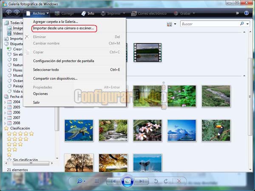Image resolution: width=255 pixels, height=191 pixels.
Task: Select the pink flowers photo thumbnail
Action: 147,130
